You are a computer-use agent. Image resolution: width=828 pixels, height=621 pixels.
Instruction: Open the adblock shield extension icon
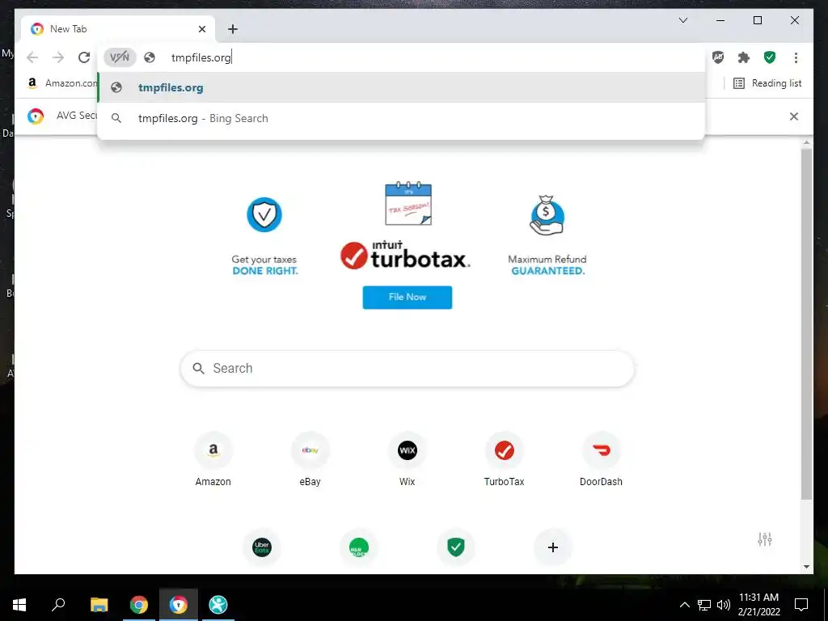(x=718, y=57)
